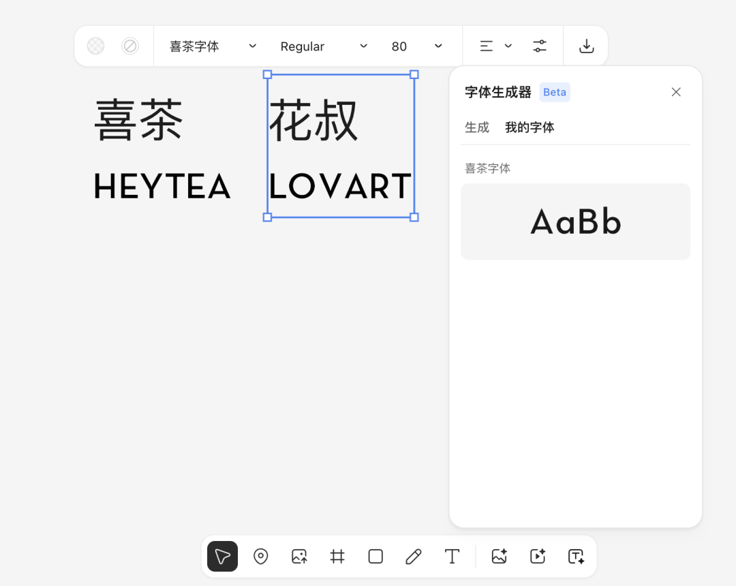Open the AI video generator tool

(x=538, y=557)
